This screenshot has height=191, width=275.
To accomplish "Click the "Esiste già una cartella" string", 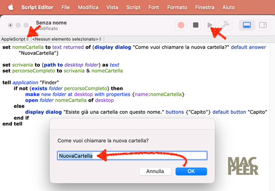I will pos(114,112).
